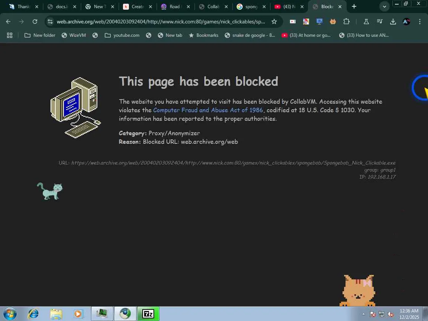Screen dimensions: 428x321
Task: Open a new tab with plus button
Action: tap(354, 6)
